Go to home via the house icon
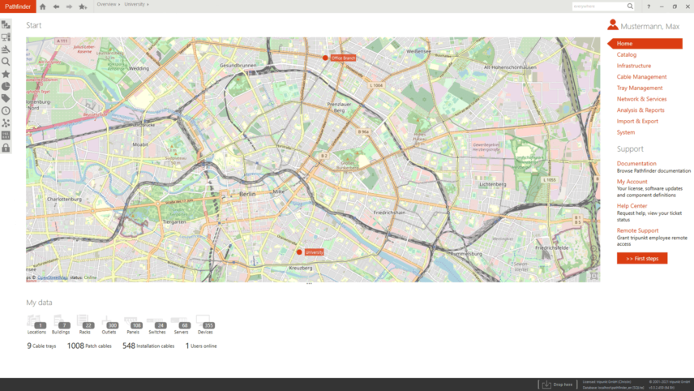The image size is (694, 391). tap(42, 6)
